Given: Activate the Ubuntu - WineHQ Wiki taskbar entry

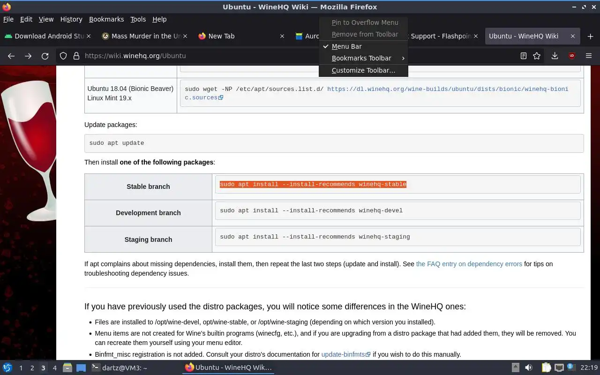Looking at the screenshot, I should tap(228, 367).
